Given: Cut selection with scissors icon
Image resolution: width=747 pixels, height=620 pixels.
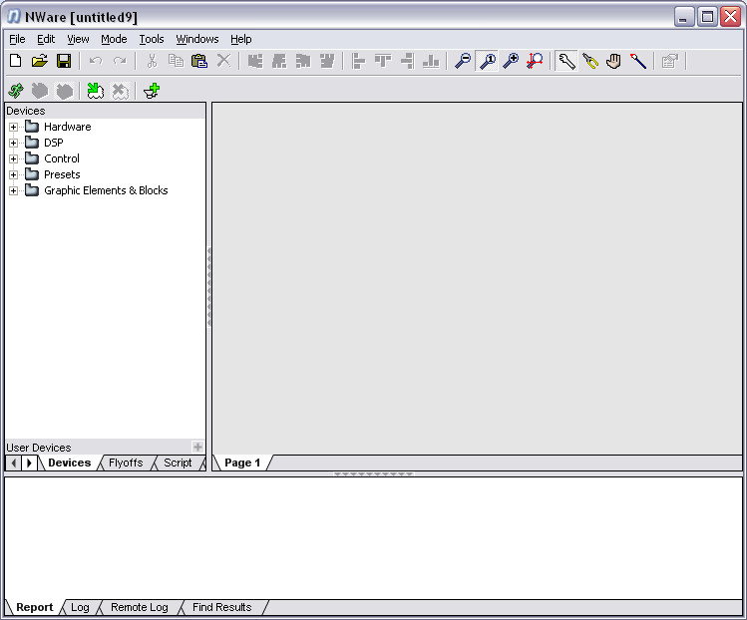Looking at the screenshot, I should click(152, 61).
